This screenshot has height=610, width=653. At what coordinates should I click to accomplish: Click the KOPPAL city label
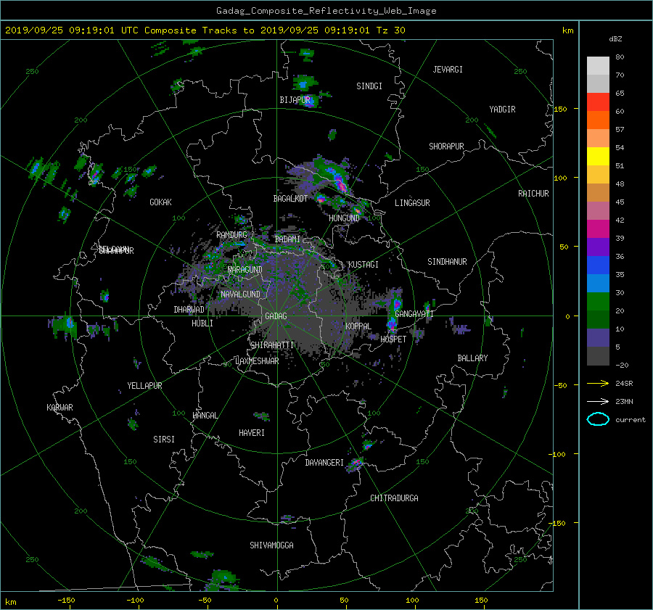(x=358, y=326)
